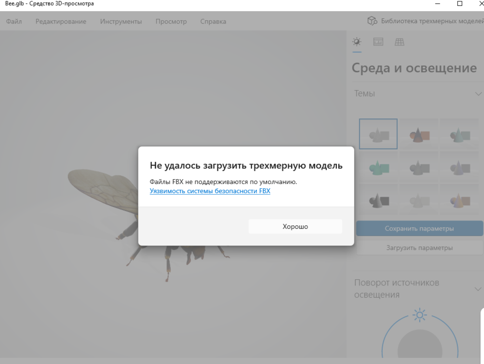Viewport: 484px width, 364px height.
Task: Click the text Файлы FBX не поддерживаются по умолчанию
Action: (x=223, y=182)
